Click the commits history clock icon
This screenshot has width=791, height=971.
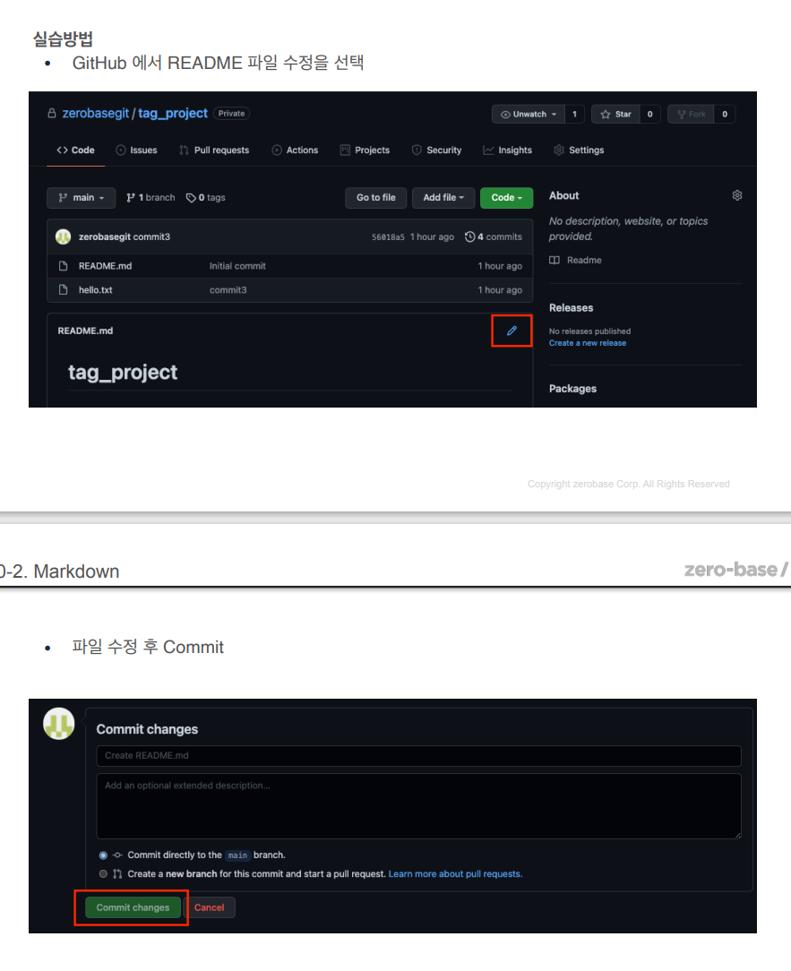[469, 236]
